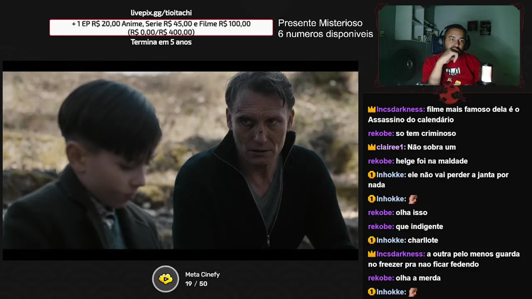The width and height of the screenshot is (532, 299).
Task: Click the 'olha a merda' chat message
Action: click(418, 278)
